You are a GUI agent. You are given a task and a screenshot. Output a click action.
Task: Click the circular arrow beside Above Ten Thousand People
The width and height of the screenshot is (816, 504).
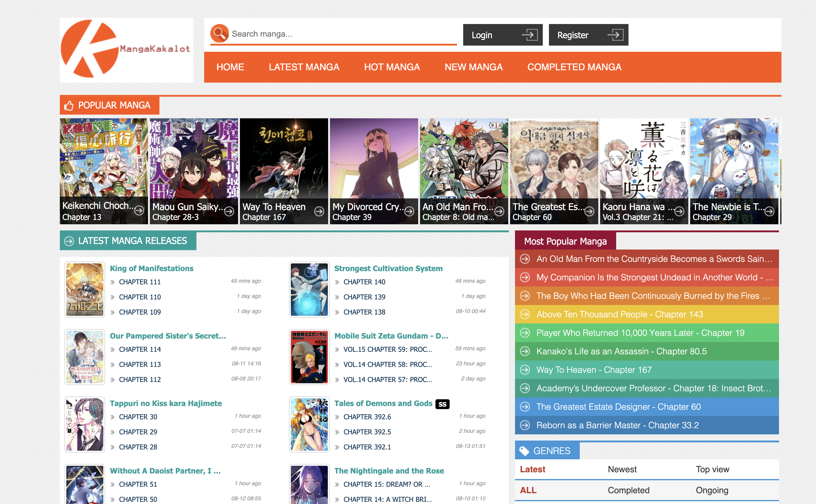(525, 314)
